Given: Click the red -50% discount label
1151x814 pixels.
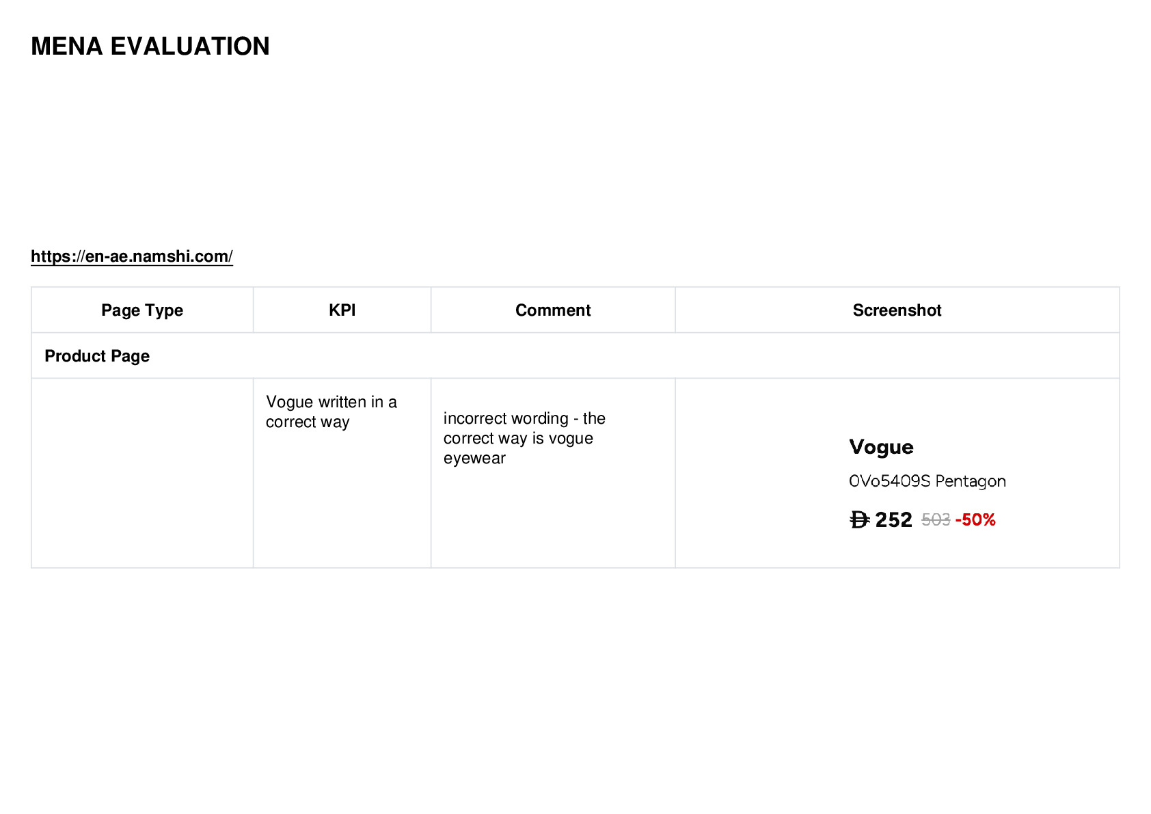Looking at the screenshot, I should [975, 520].
